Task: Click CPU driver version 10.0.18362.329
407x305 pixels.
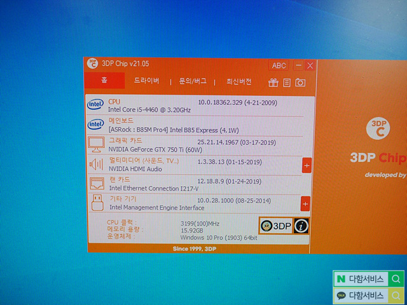Action: pos(220,102)
